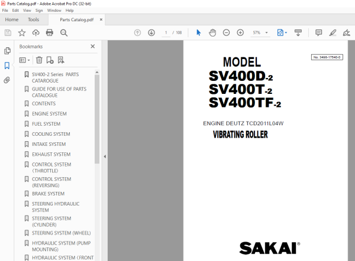Viewport: 355px width, 261px height.
Task: Open the Edit menu
Action: pyautogui.click(x=15, y=11)
